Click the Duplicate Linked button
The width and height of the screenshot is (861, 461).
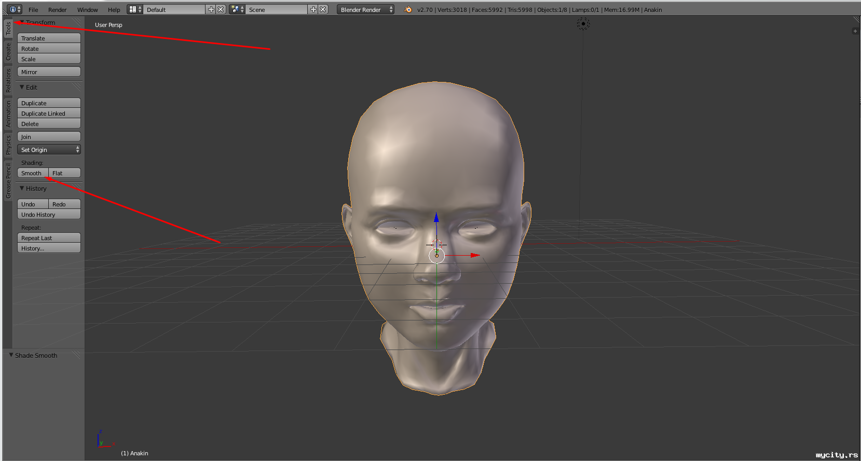point(49,114)
